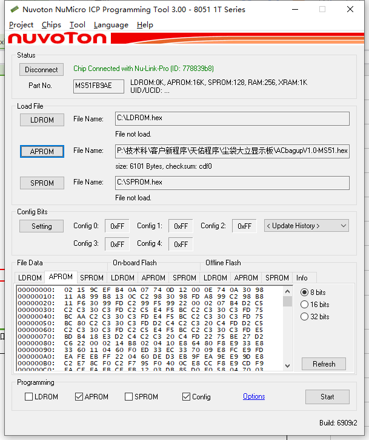Open the Help menu

pyautogui.click(x=145, y=25)
